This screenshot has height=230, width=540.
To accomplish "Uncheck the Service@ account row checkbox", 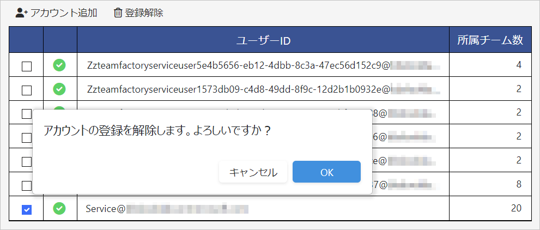I will pyautogui.click(x=26, y=209).
